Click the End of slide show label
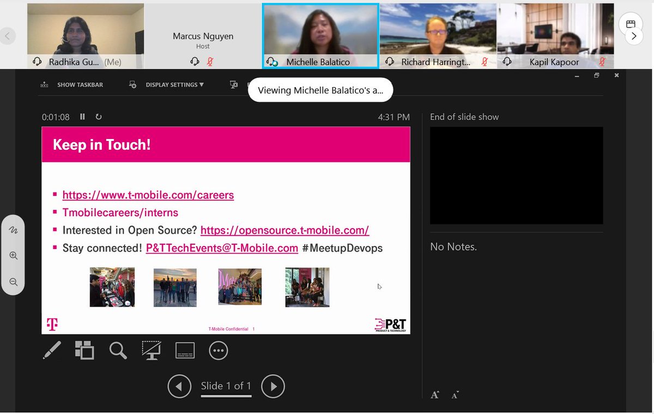The width and height of the screenshot is (654, 414). [464, 117]
